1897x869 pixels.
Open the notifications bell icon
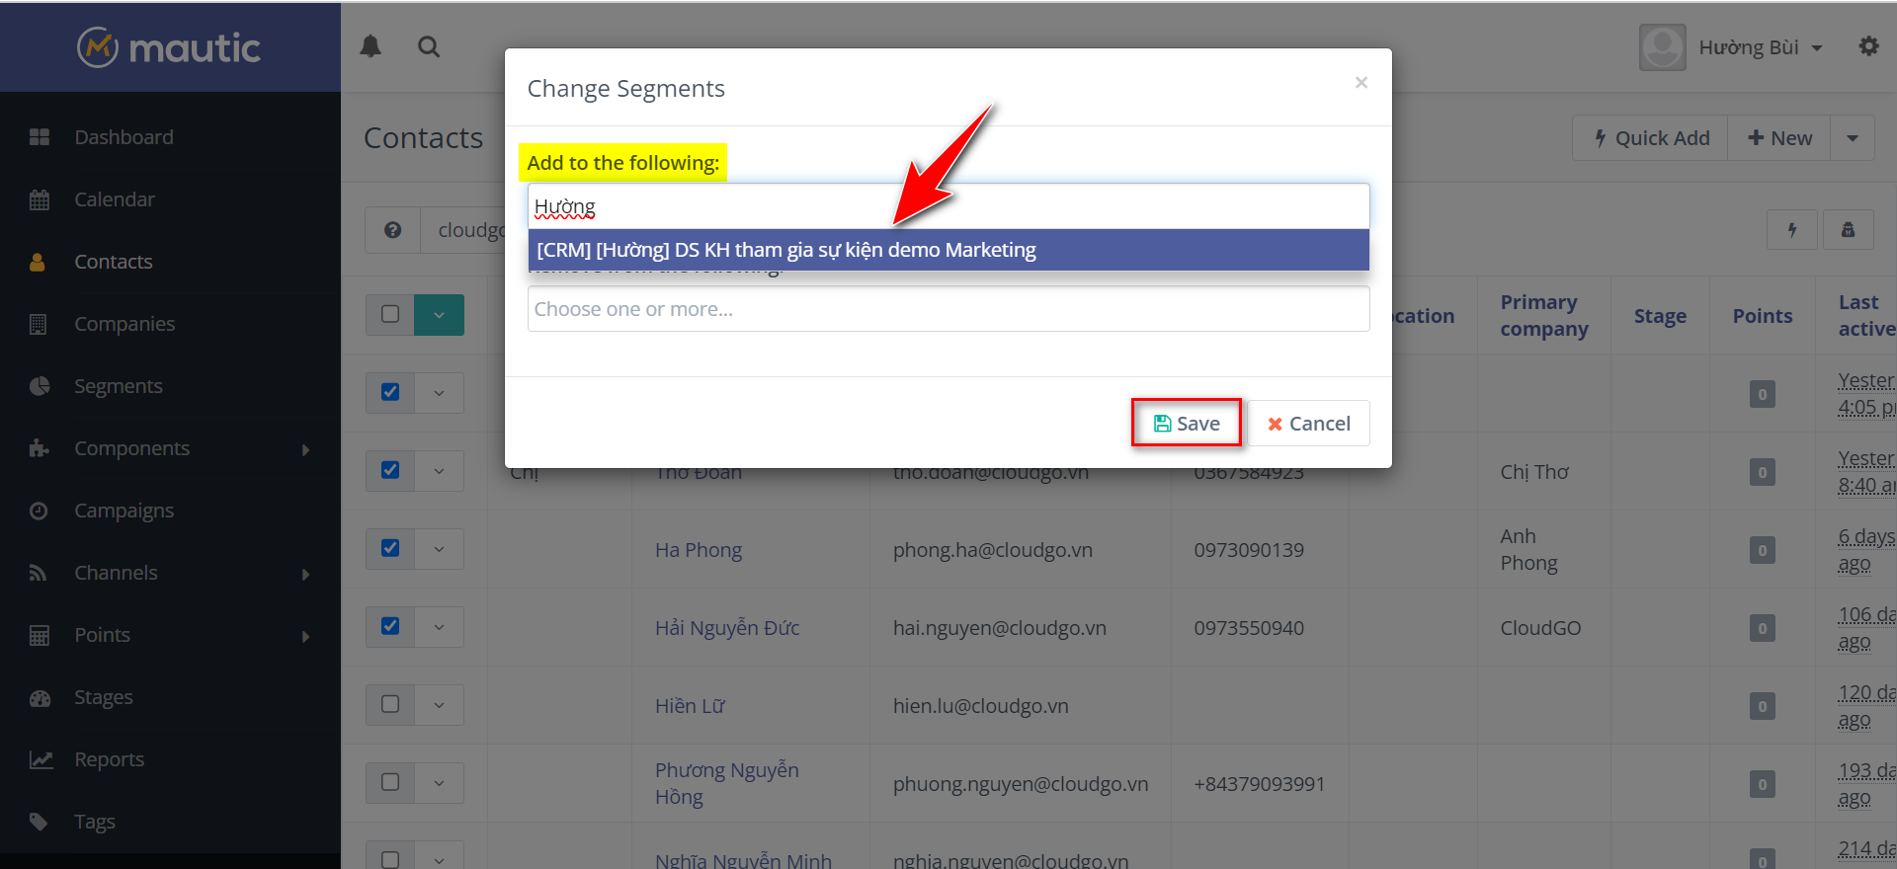371,46
